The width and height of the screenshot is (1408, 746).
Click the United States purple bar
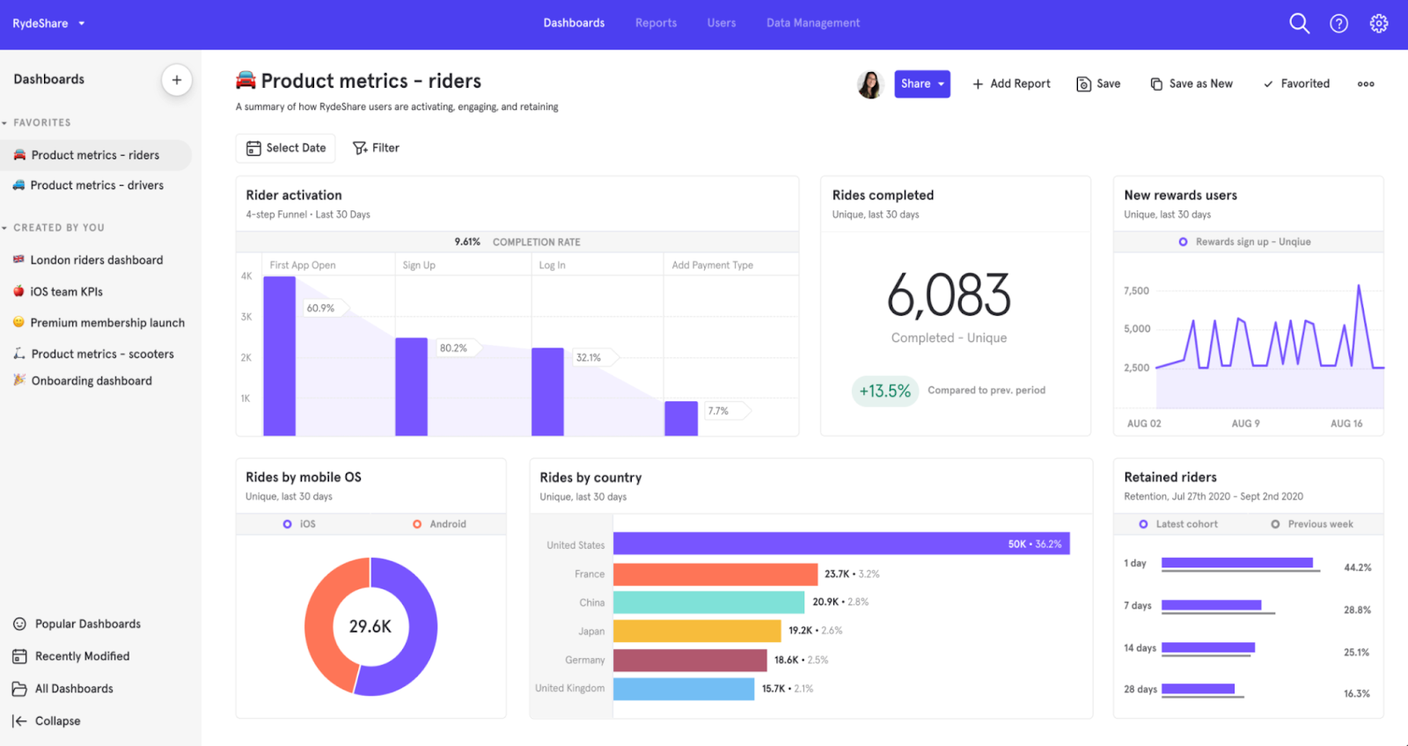[x=840, y=544]
